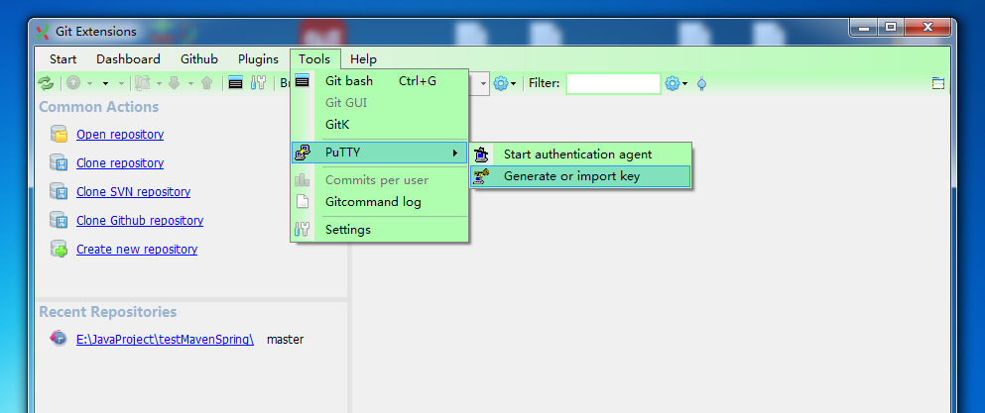Click the greyed-out push up-arrow icon
Image resolution: width=985 pixels, height=413 pixels.
coord(206,83)
